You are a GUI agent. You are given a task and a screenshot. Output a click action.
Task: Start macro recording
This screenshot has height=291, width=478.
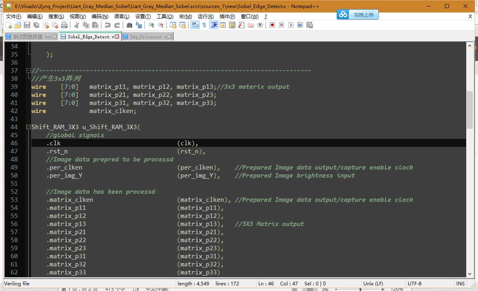(272, 25)
